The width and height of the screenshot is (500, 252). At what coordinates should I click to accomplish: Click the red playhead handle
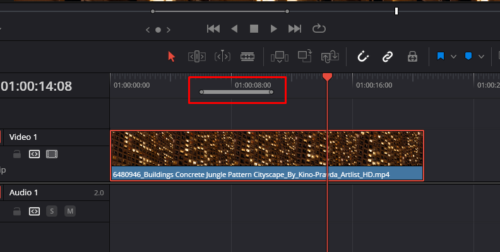click(x=327, y=77)
